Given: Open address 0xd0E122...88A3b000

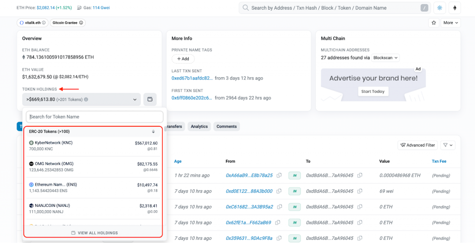Looking at the screenshot, I should click(249, 191).
